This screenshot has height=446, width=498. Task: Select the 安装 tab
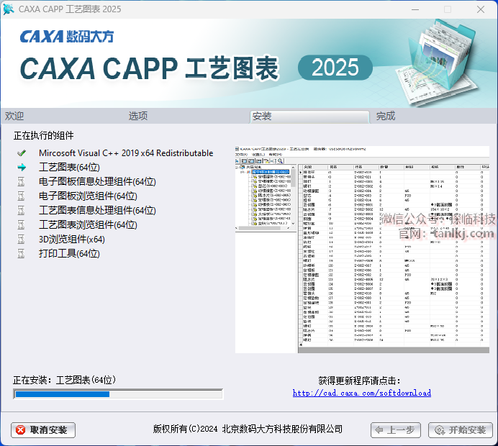click(262, 116)
